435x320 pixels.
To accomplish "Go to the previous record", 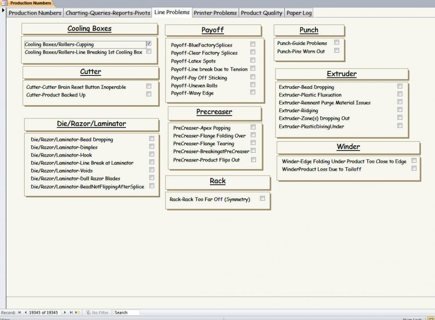I will pos(26,313).
